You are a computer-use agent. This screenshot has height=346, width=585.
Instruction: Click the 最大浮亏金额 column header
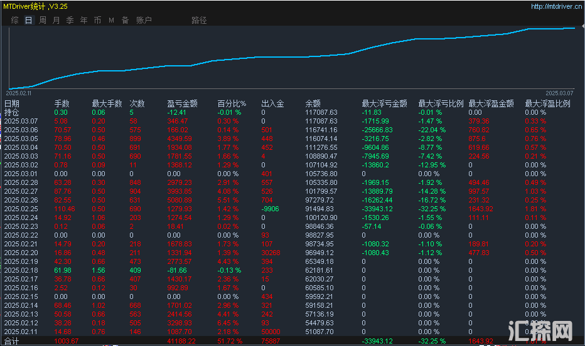point(384,104)
